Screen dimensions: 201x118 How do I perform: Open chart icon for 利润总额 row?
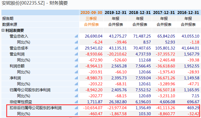coord(76,66)
